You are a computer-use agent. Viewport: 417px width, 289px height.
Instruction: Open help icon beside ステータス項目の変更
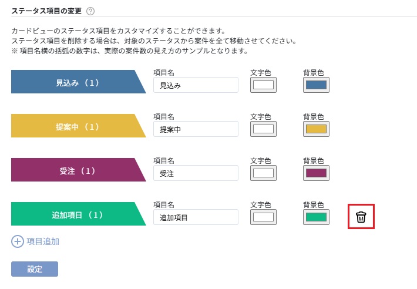(x=90, y=11)
